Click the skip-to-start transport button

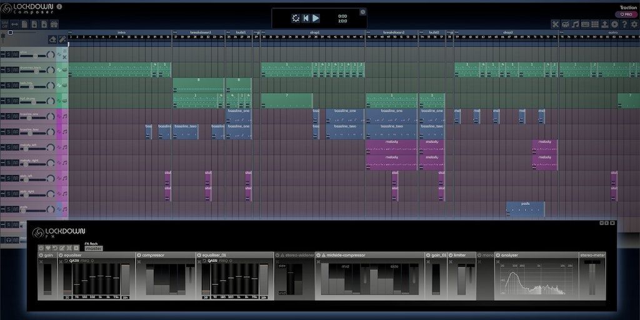click(x=306, y=18)
